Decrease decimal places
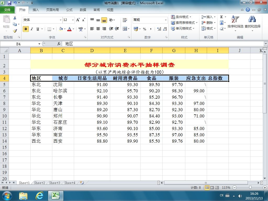 (165, 29)
